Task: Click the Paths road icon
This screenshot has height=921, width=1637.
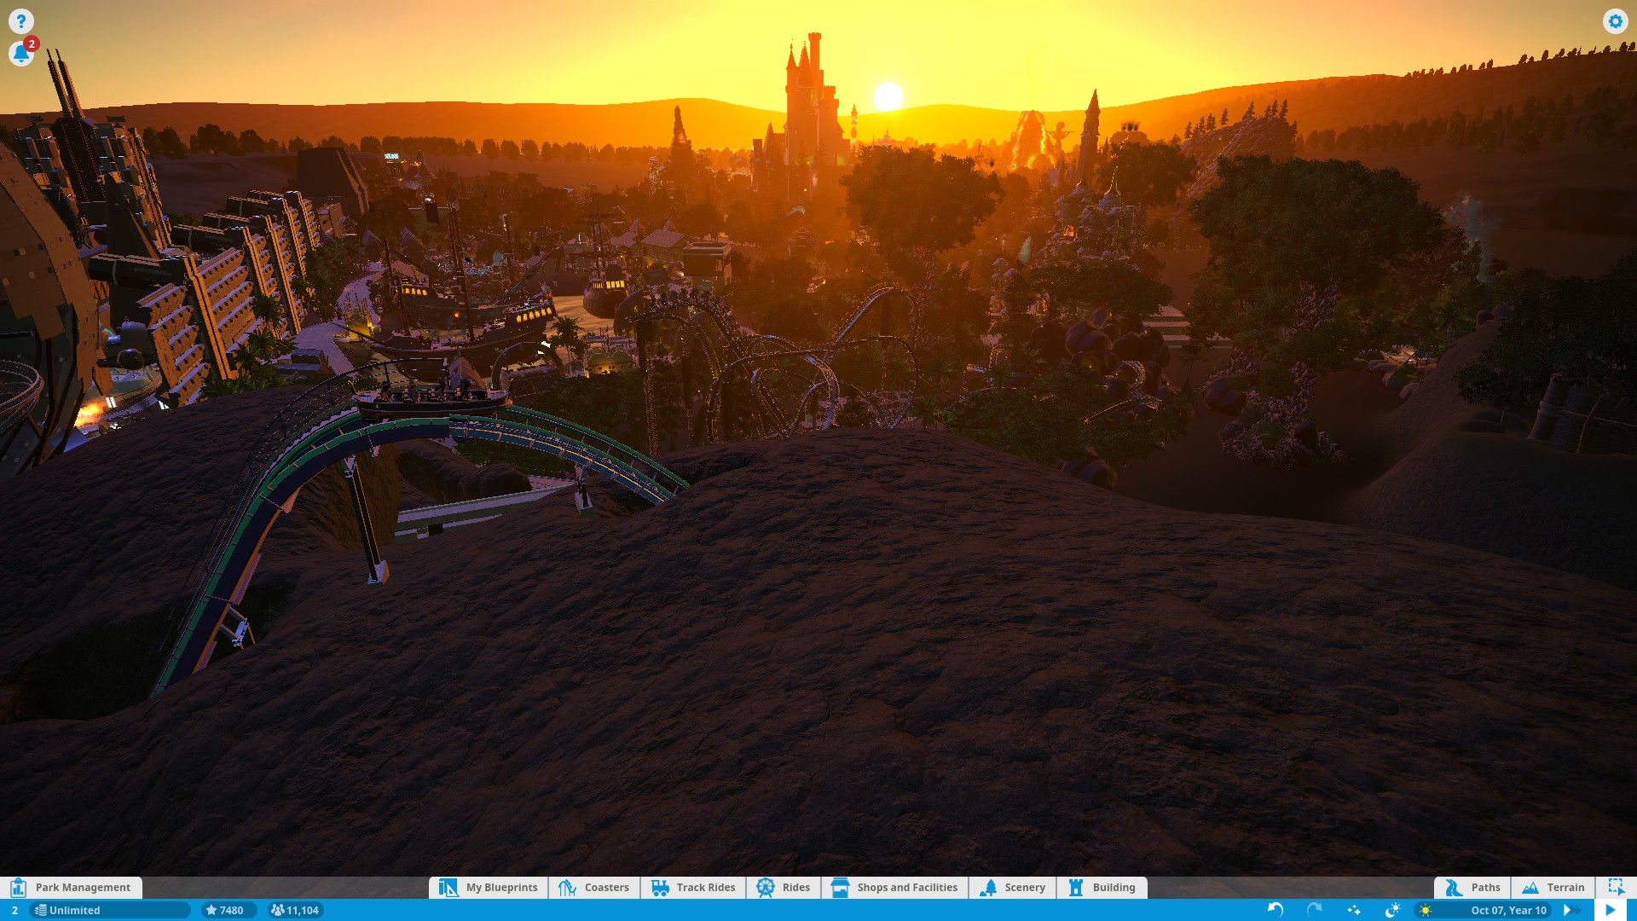Action: 1454,887
